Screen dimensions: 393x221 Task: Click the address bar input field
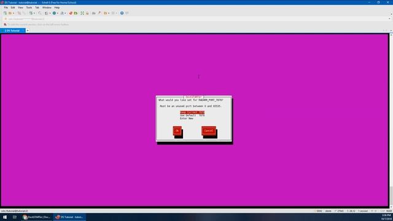[x=195, y=19]
